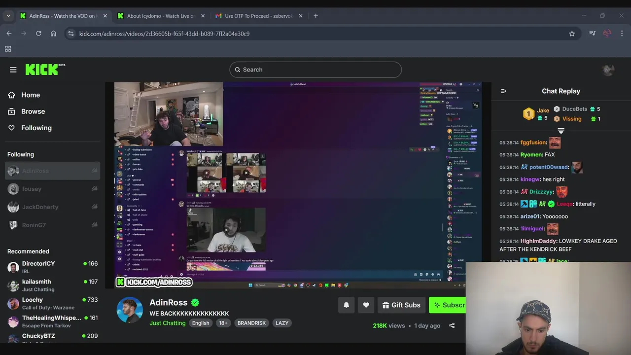The width and height of the screenshot is (631, 355).
Task: Click the Kick logo
Action: pyautogui.click(x=45, y=70)
